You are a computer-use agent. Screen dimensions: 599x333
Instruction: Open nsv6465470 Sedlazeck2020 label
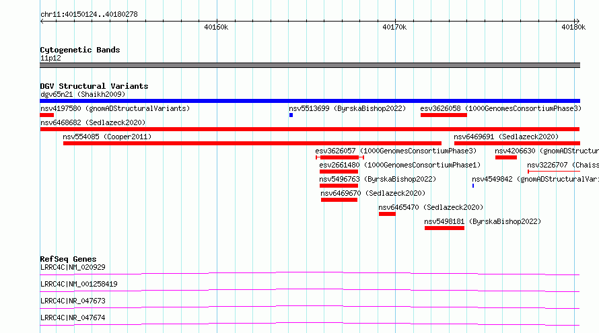(x=431, y=207)
